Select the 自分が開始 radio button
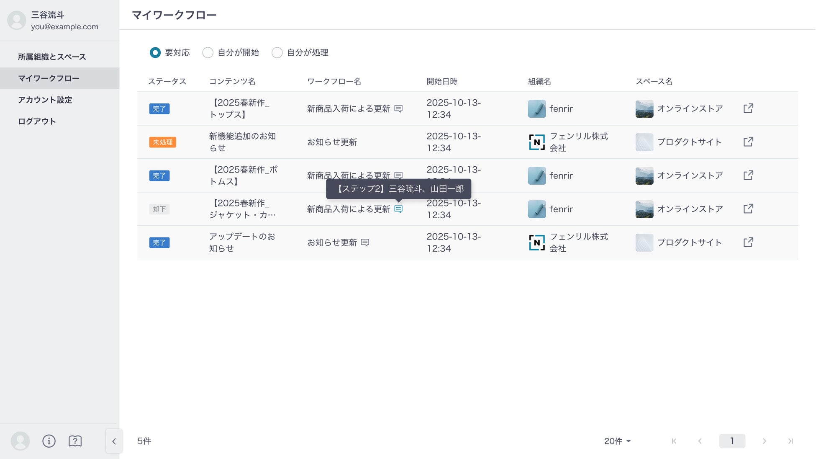 pyautogui.click(x=208, y=53)
